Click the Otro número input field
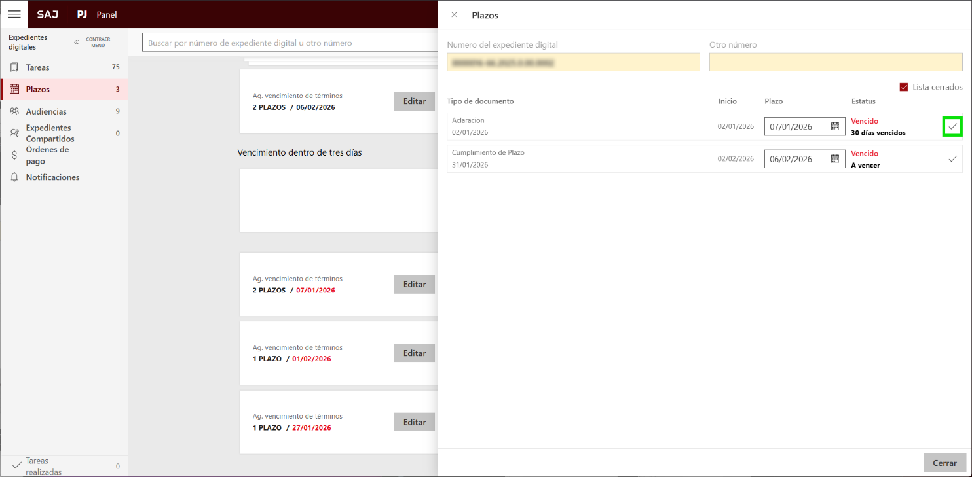The height and width of the screenshot is (477, 972). pos(835,62)
